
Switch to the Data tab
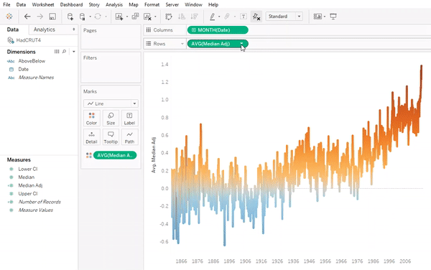13,29
